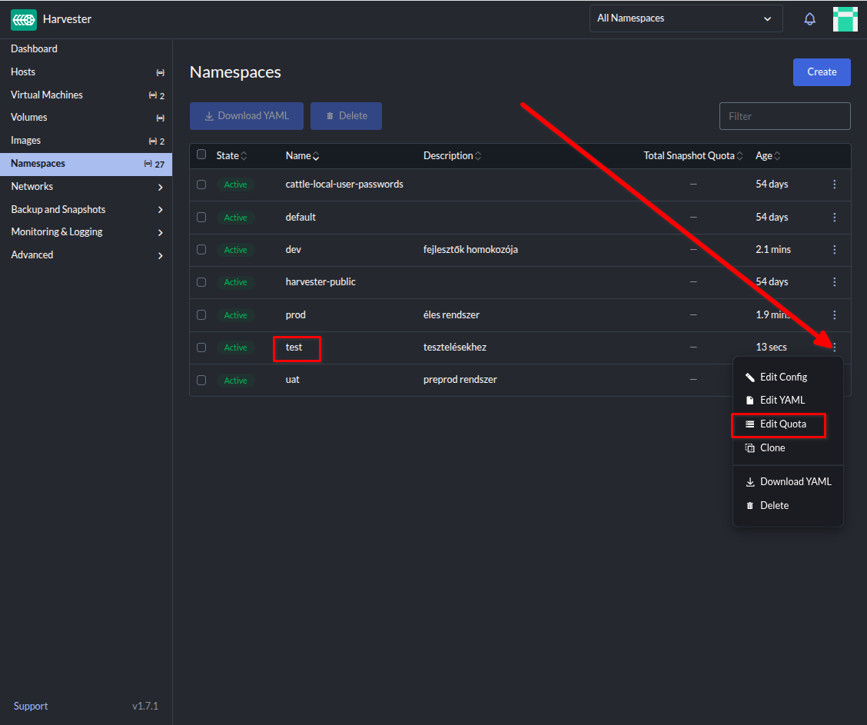Click three-dot actions for cattle-local-user-passwords
867x725 pixels.
click(x=835, y=185)
